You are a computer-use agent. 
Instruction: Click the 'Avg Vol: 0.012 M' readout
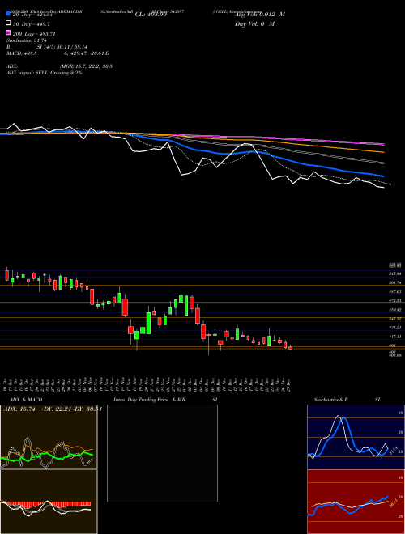[x=259, y=15]
